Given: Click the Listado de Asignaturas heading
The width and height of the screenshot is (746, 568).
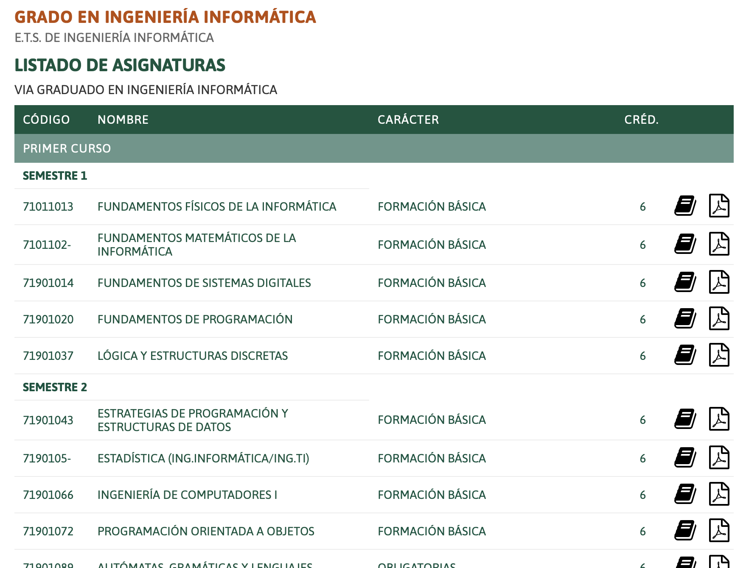Looking at the screenshot, I should [x=120, y=65].
